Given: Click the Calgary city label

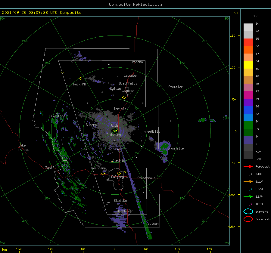Looking at the screenshot, I should click(x=117, y=177).
